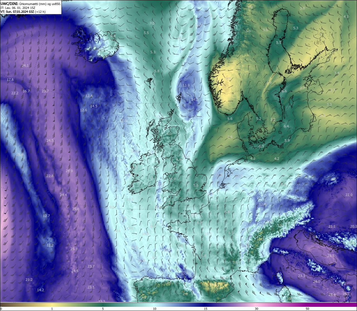Click the 20.1 value label
The width and height of the screenshot is (357, 311).
click(x=354, y=226)
